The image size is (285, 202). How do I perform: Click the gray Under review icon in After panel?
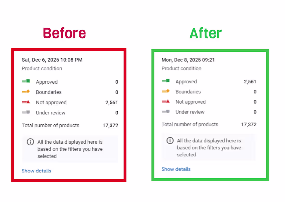[x=166, y=111]
